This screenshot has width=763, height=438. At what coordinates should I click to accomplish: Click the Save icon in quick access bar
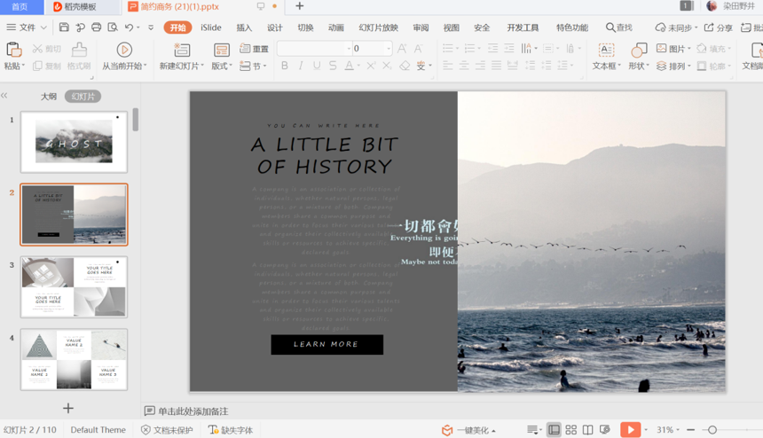point(64,27)
